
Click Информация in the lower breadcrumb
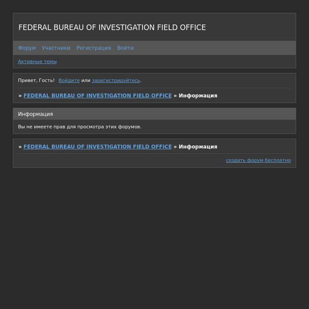pos(198,147)
